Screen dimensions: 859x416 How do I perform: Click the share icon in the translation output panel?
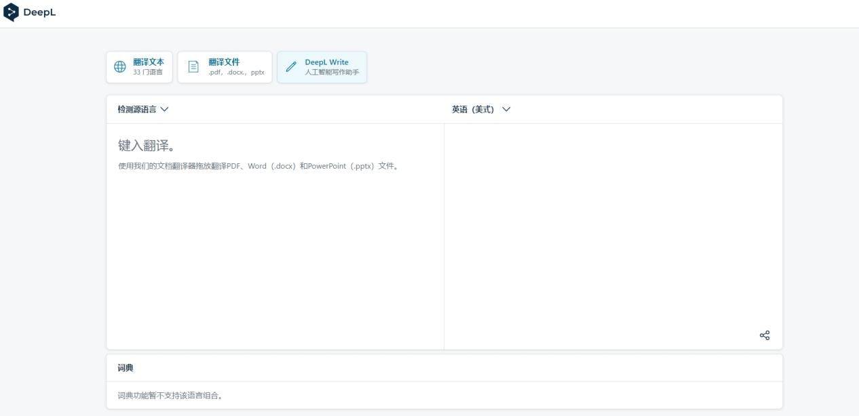click(x=765, y=335)
